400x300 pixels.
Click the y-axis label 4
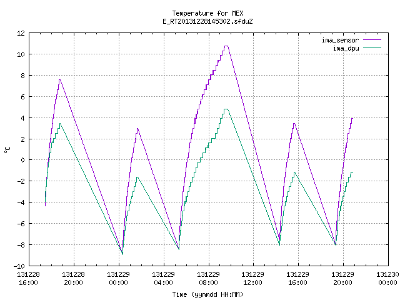23,118
